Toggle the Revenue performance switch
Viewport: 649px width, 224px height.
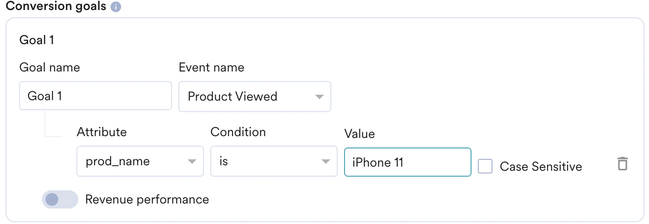tap(60, 199)
